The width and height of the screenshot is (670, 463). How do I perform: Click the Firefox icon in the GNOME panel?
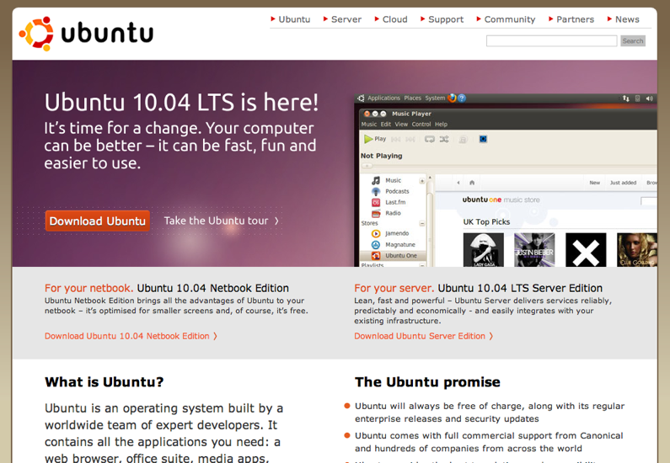pos(452,98)
